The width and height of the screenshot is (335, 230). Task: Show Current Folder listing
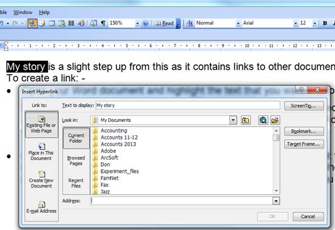(76, 138)
